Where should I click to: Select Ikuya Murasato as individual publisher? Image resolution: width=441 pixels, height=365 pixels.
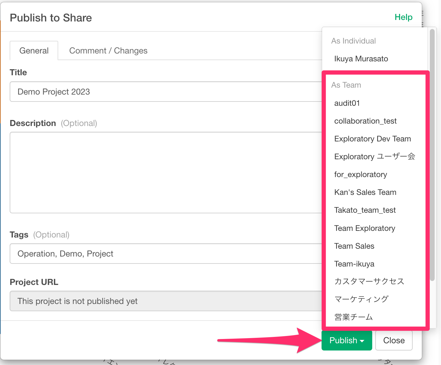pos(361,59)
